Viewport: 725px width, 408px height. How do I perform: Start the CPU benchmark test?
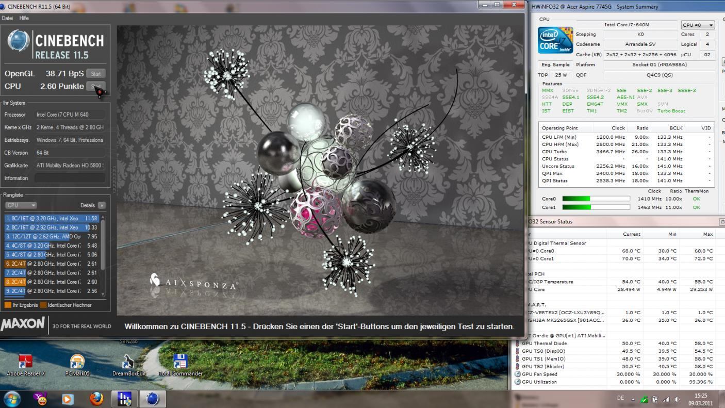(95, 87)
